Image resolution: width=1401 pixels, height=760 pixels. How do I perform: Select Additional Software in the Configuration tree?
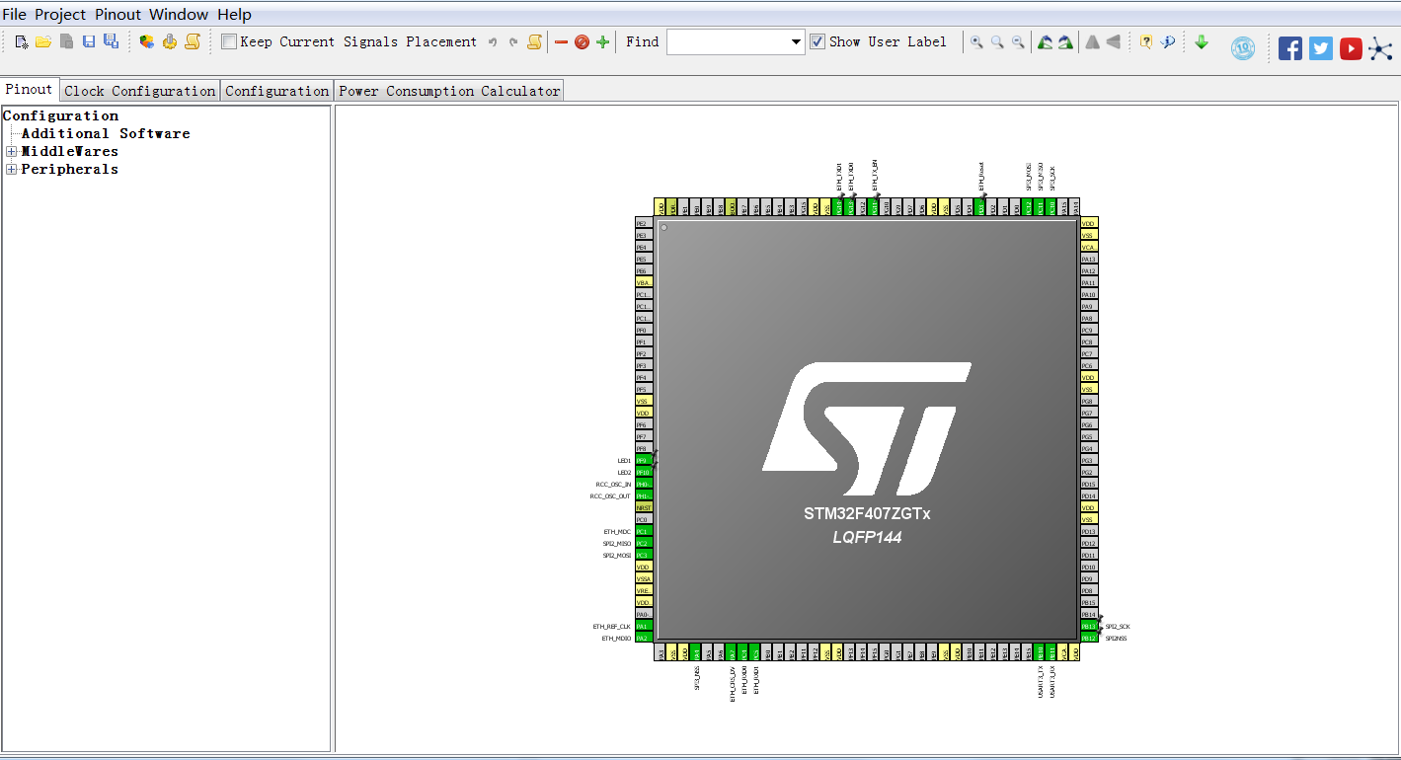pos(106,133)
